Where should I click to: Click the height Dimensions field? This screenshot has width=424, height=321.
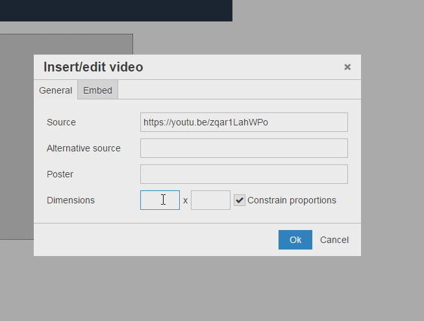coord(210,200)
